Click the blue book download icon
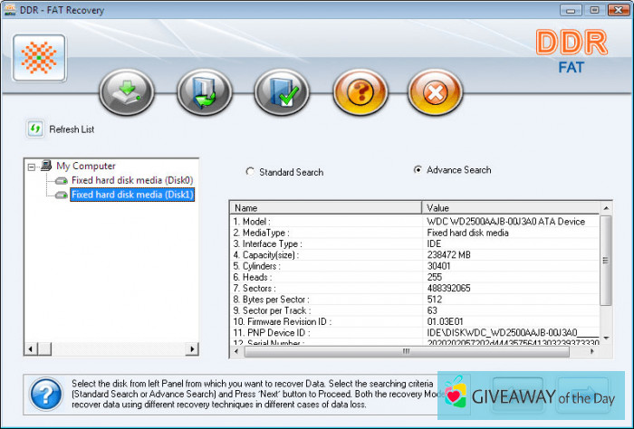 tap(204, 91)
